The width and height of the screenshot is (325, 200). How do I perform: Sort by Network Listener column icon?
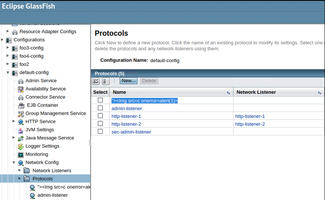click(319, 93)
